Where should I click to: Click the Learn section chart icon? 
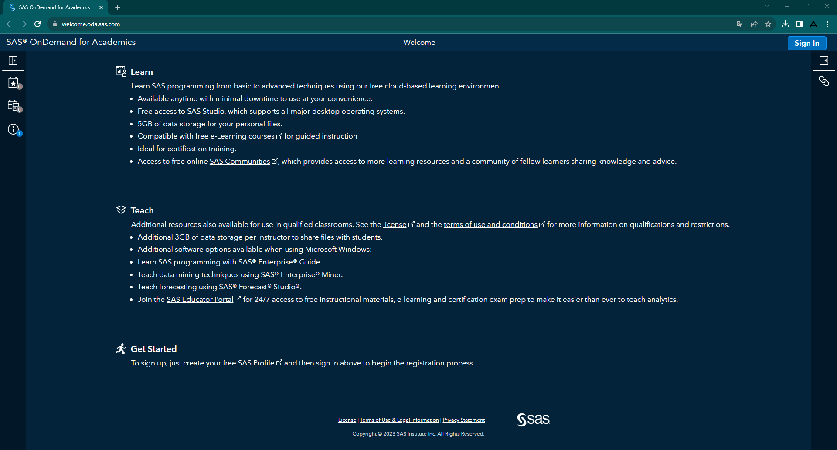(x=121, y=71)
